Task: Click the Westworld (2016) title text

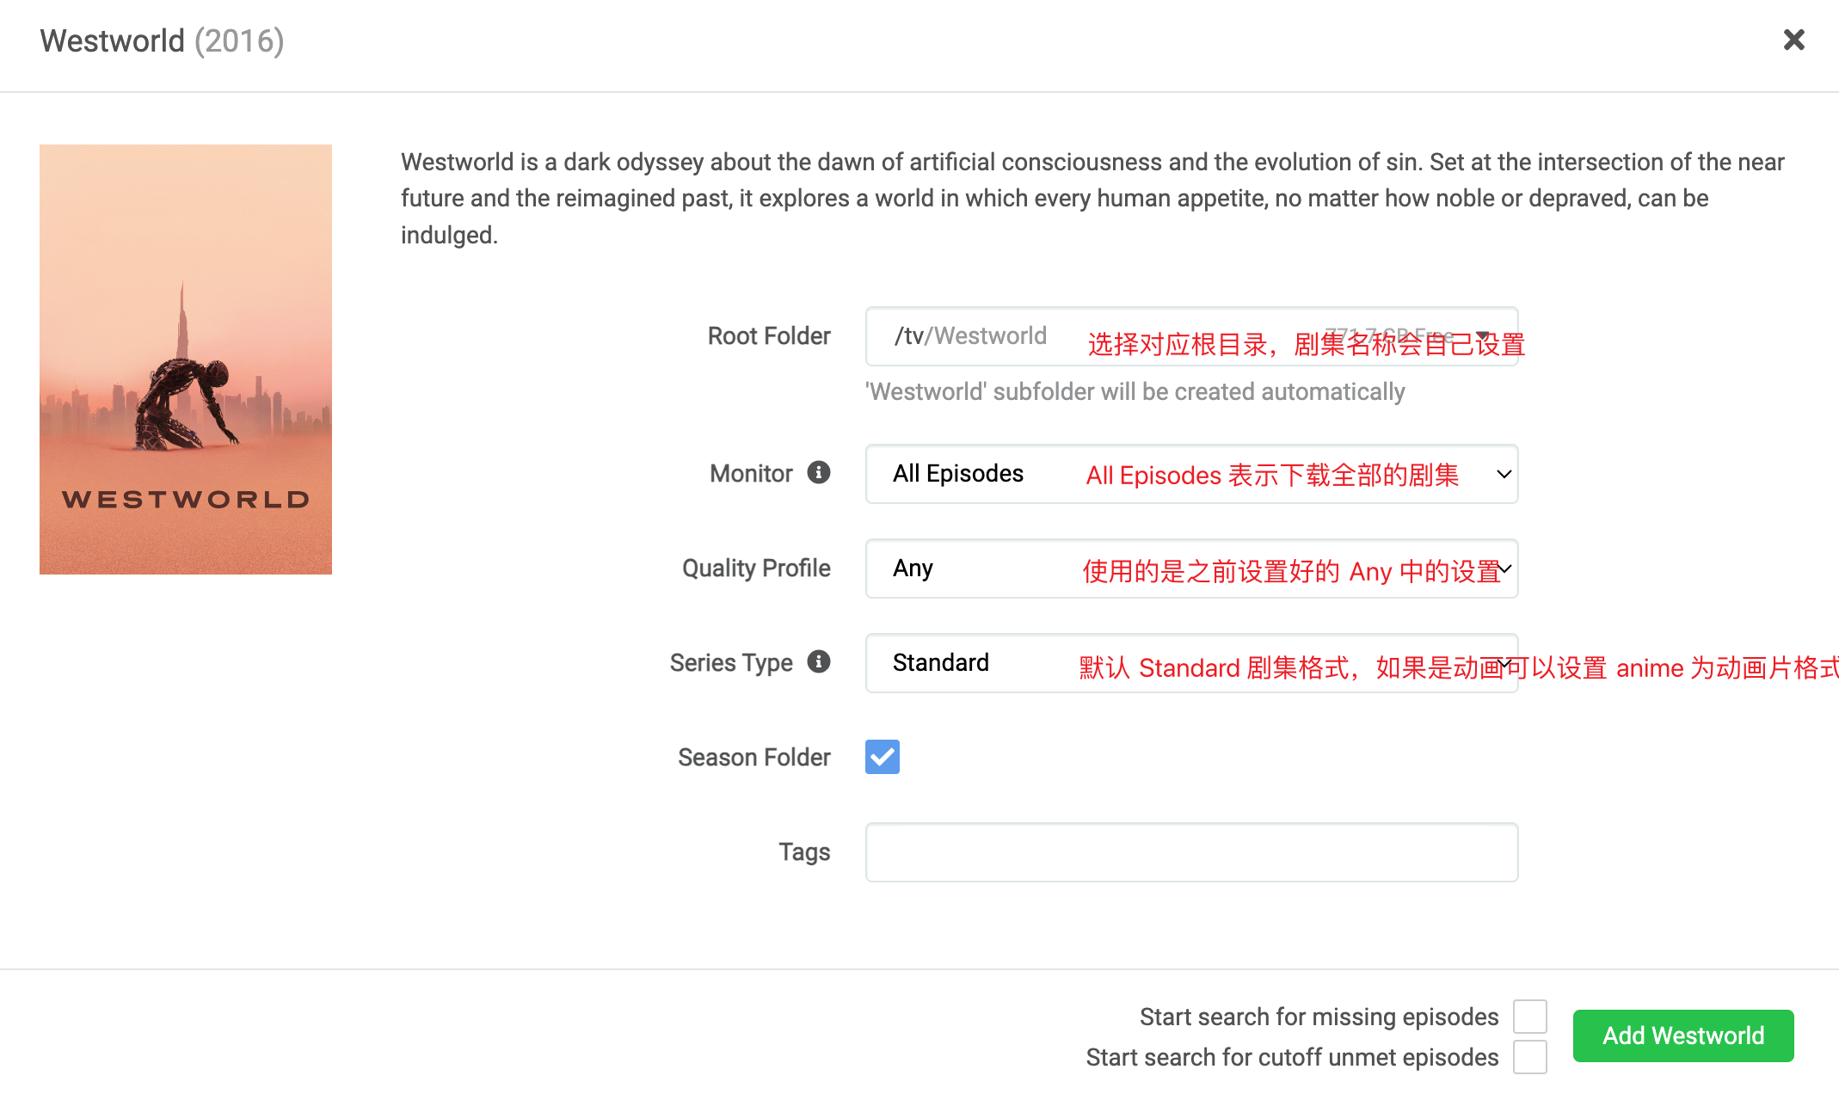Action: (x=162, y=41)
